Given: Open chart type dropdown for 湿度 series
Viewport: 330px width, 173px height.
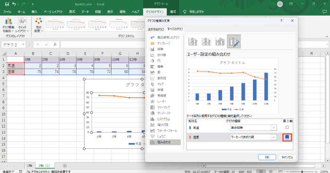Looking at the screenshot, I should [x=273, y=137].
